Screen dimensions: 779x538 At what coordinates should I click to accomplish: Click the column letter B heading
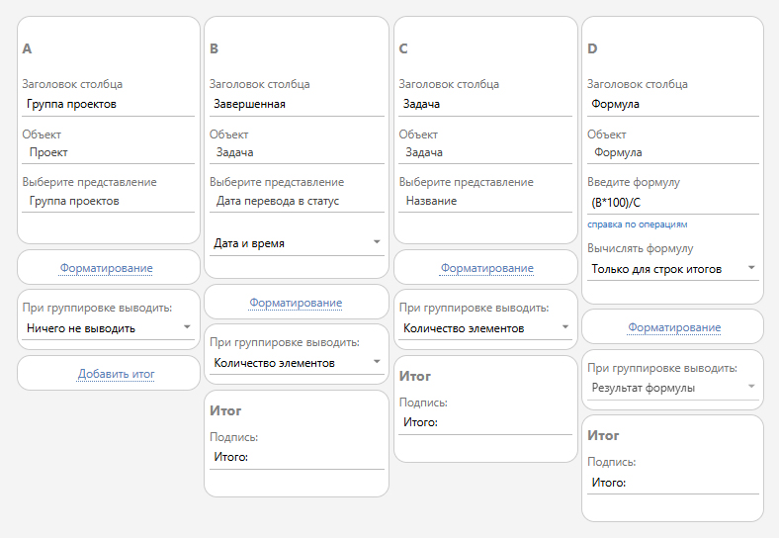[215, 48]
